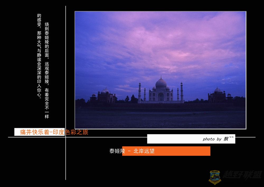Click the outer-right minaret of Taj Mahal
The height and width of the screenshot is (187, 264).
(x=182, y=91)
